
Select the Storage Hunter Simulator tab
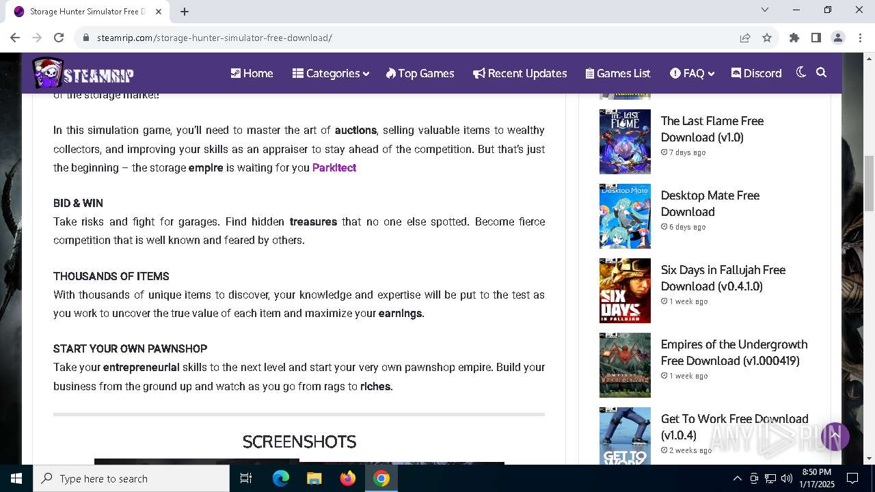[x=87, y=12]
